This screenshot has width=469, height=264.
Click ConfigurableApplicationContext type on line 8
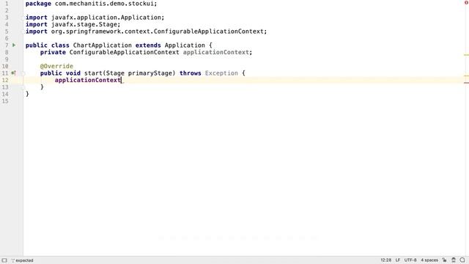124,52
